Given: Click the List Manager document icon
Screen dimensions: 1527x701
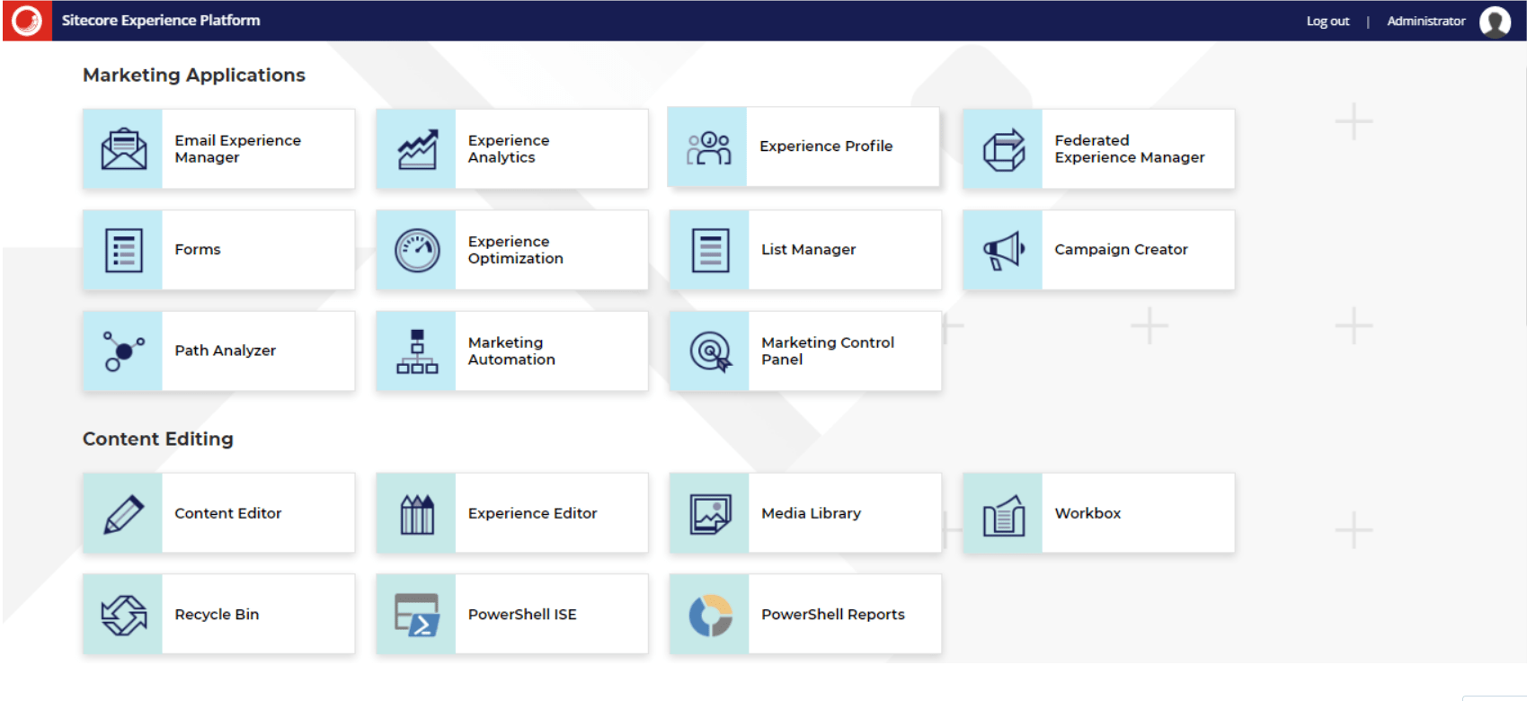Looking at the screenshot, I should tap(710, 250).
